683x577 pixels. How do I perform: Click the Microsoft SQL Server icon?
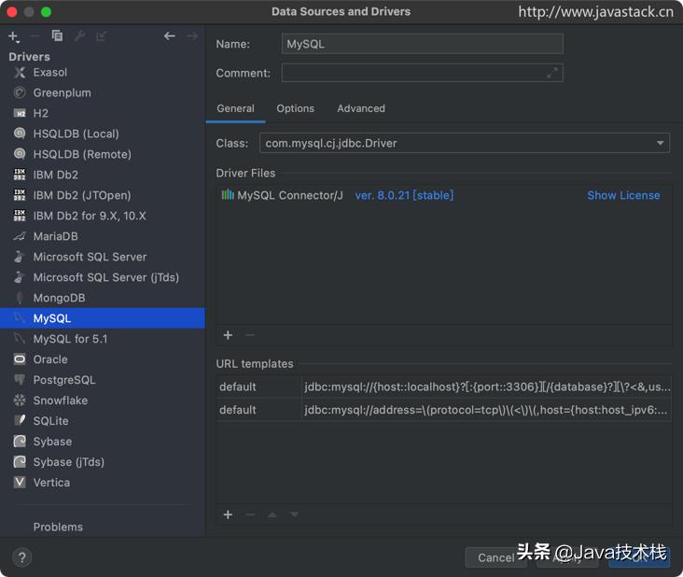pos(20,257)
